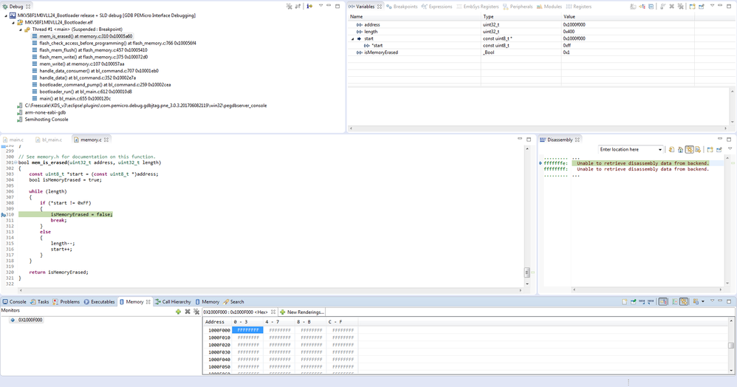Switch to main.c editor tab
Image resolution: width=737 pixels, height=387 pixels.
tap(13, 140)
